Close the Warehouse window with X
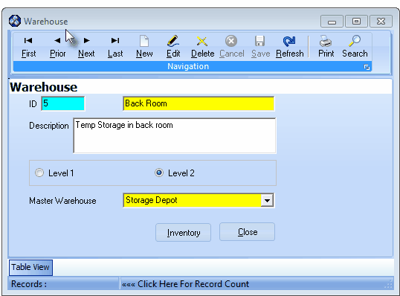400x296 pixels. 381,21
